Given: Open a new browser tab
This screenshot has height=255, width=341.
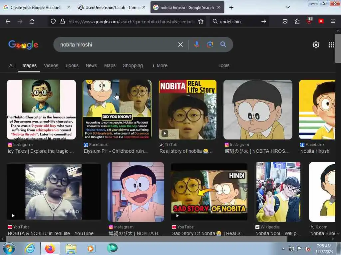Looking at the screenshot, I should 231,8.
